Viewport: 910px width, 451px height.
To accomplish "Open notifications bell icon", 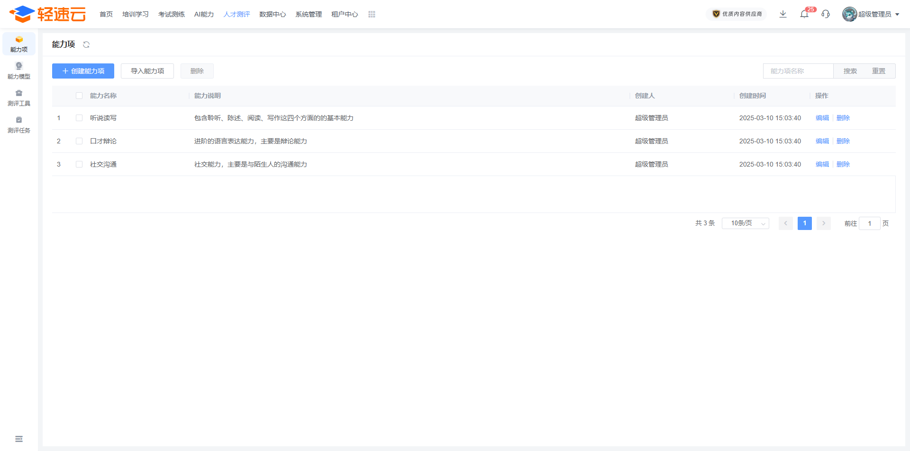I will coord(804,14).
